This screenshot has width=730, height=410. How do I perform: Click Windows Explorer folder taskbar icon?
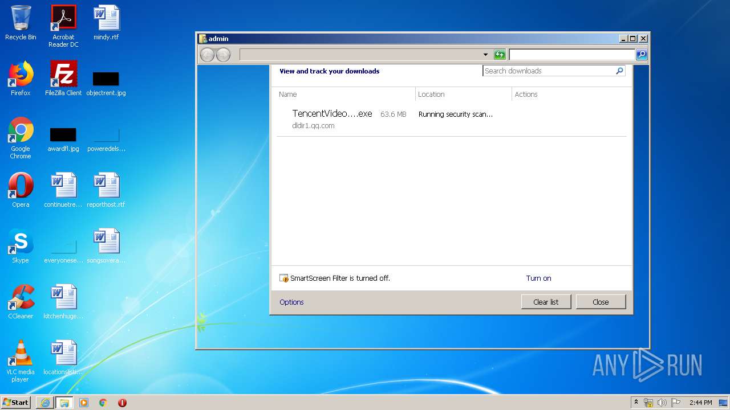click(64, 403)
